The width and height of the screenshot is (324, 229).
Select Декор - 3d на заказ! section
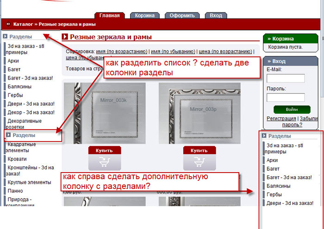click(31, 112)
